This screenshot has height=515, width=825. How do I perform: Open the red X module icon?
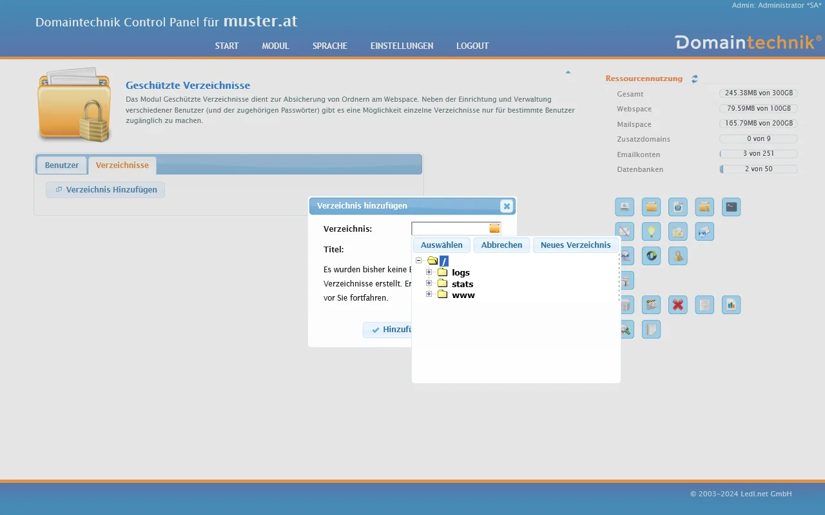[x=677, y=305]
